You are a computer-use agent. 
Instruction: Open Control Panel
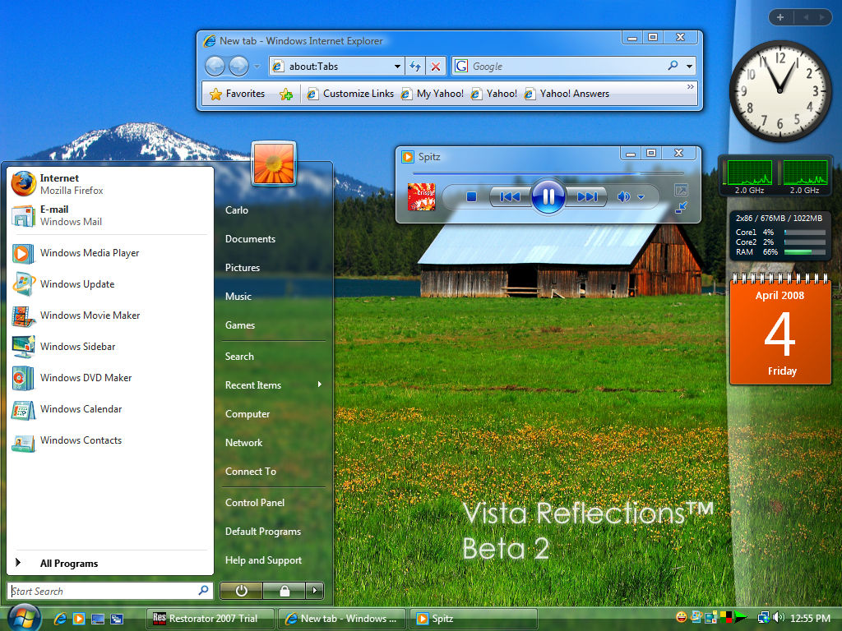click(255, 502)
